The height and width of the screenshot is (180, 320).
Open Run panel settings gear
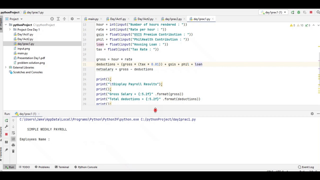pos(312,114)
